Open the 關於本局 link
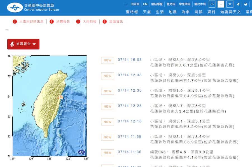Viewport: 252px width, 167px height. pyautogui.click(x=200, y=4)
